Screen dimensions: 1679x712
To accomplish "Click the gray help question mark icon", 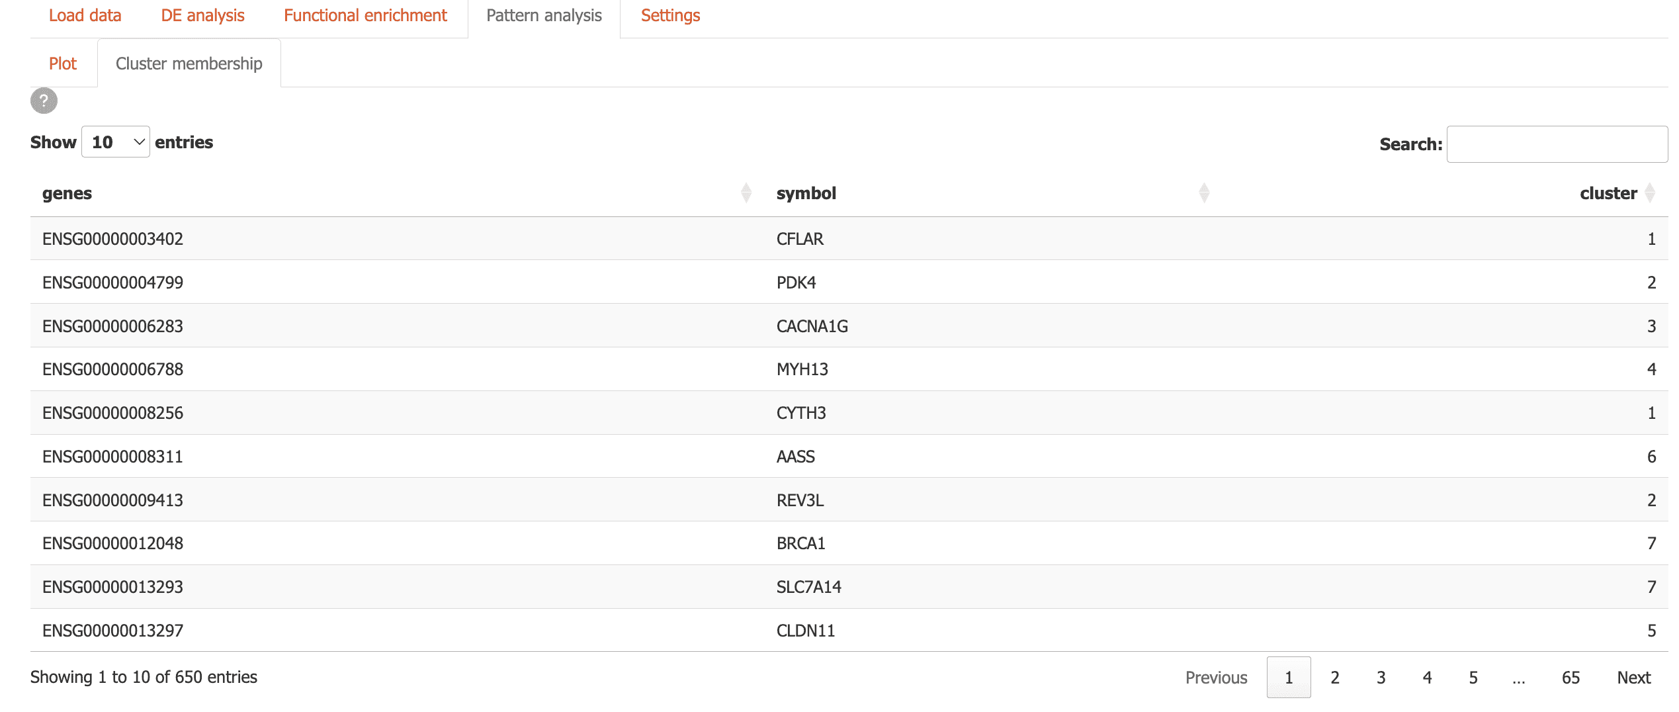I will [44, 101].
